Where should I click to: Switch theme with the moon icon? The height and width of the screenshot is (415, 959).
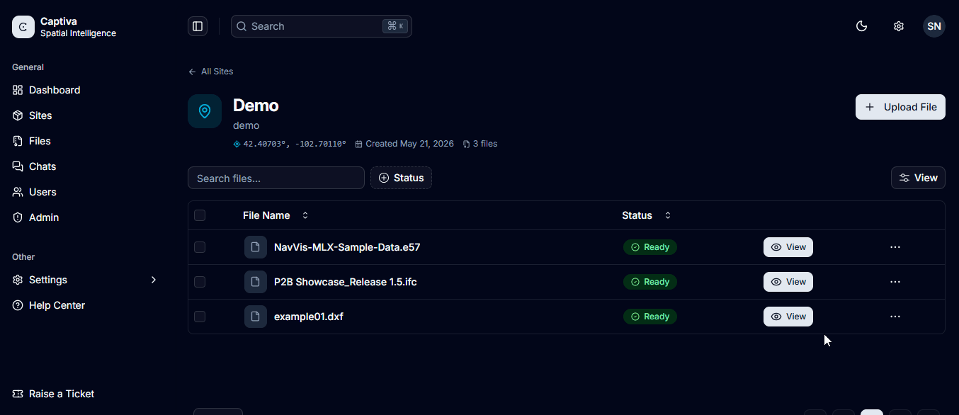click(x=862, y=26)
